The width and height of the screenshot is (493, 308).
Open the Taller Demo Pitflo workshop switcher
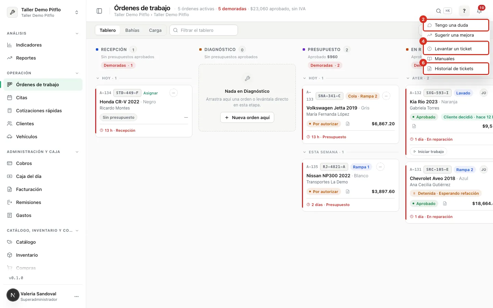pyautogui.click(x=43, y=12)
